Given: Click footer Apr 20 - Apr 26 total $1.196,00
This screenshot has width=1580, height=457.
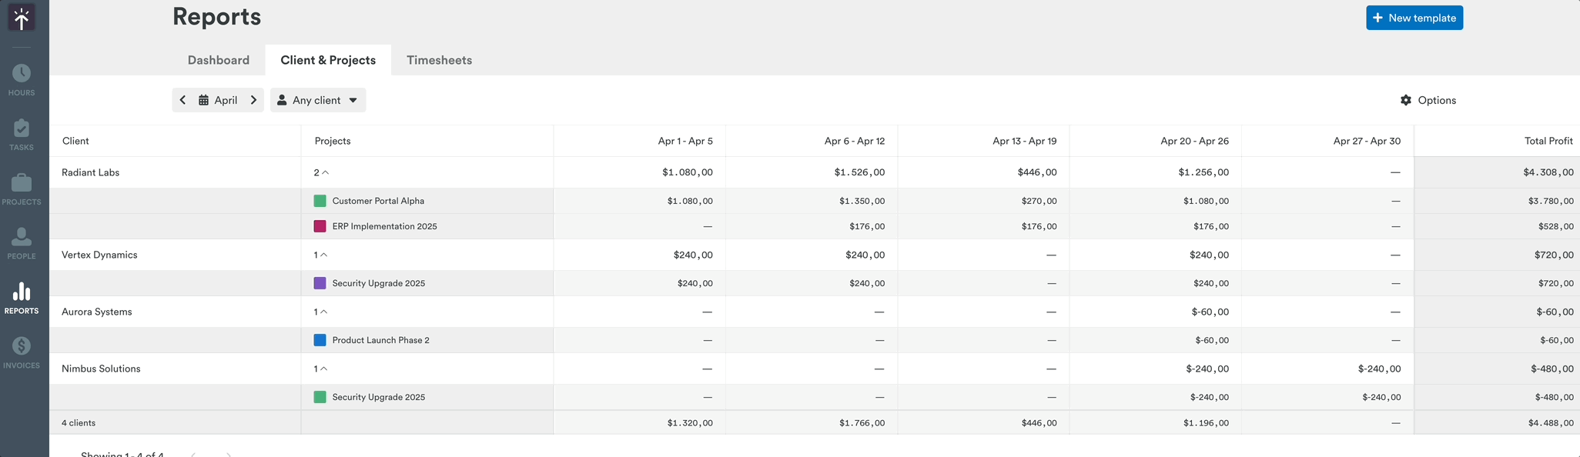Looking at the screenshot, I should click(x=1206, y=423).
